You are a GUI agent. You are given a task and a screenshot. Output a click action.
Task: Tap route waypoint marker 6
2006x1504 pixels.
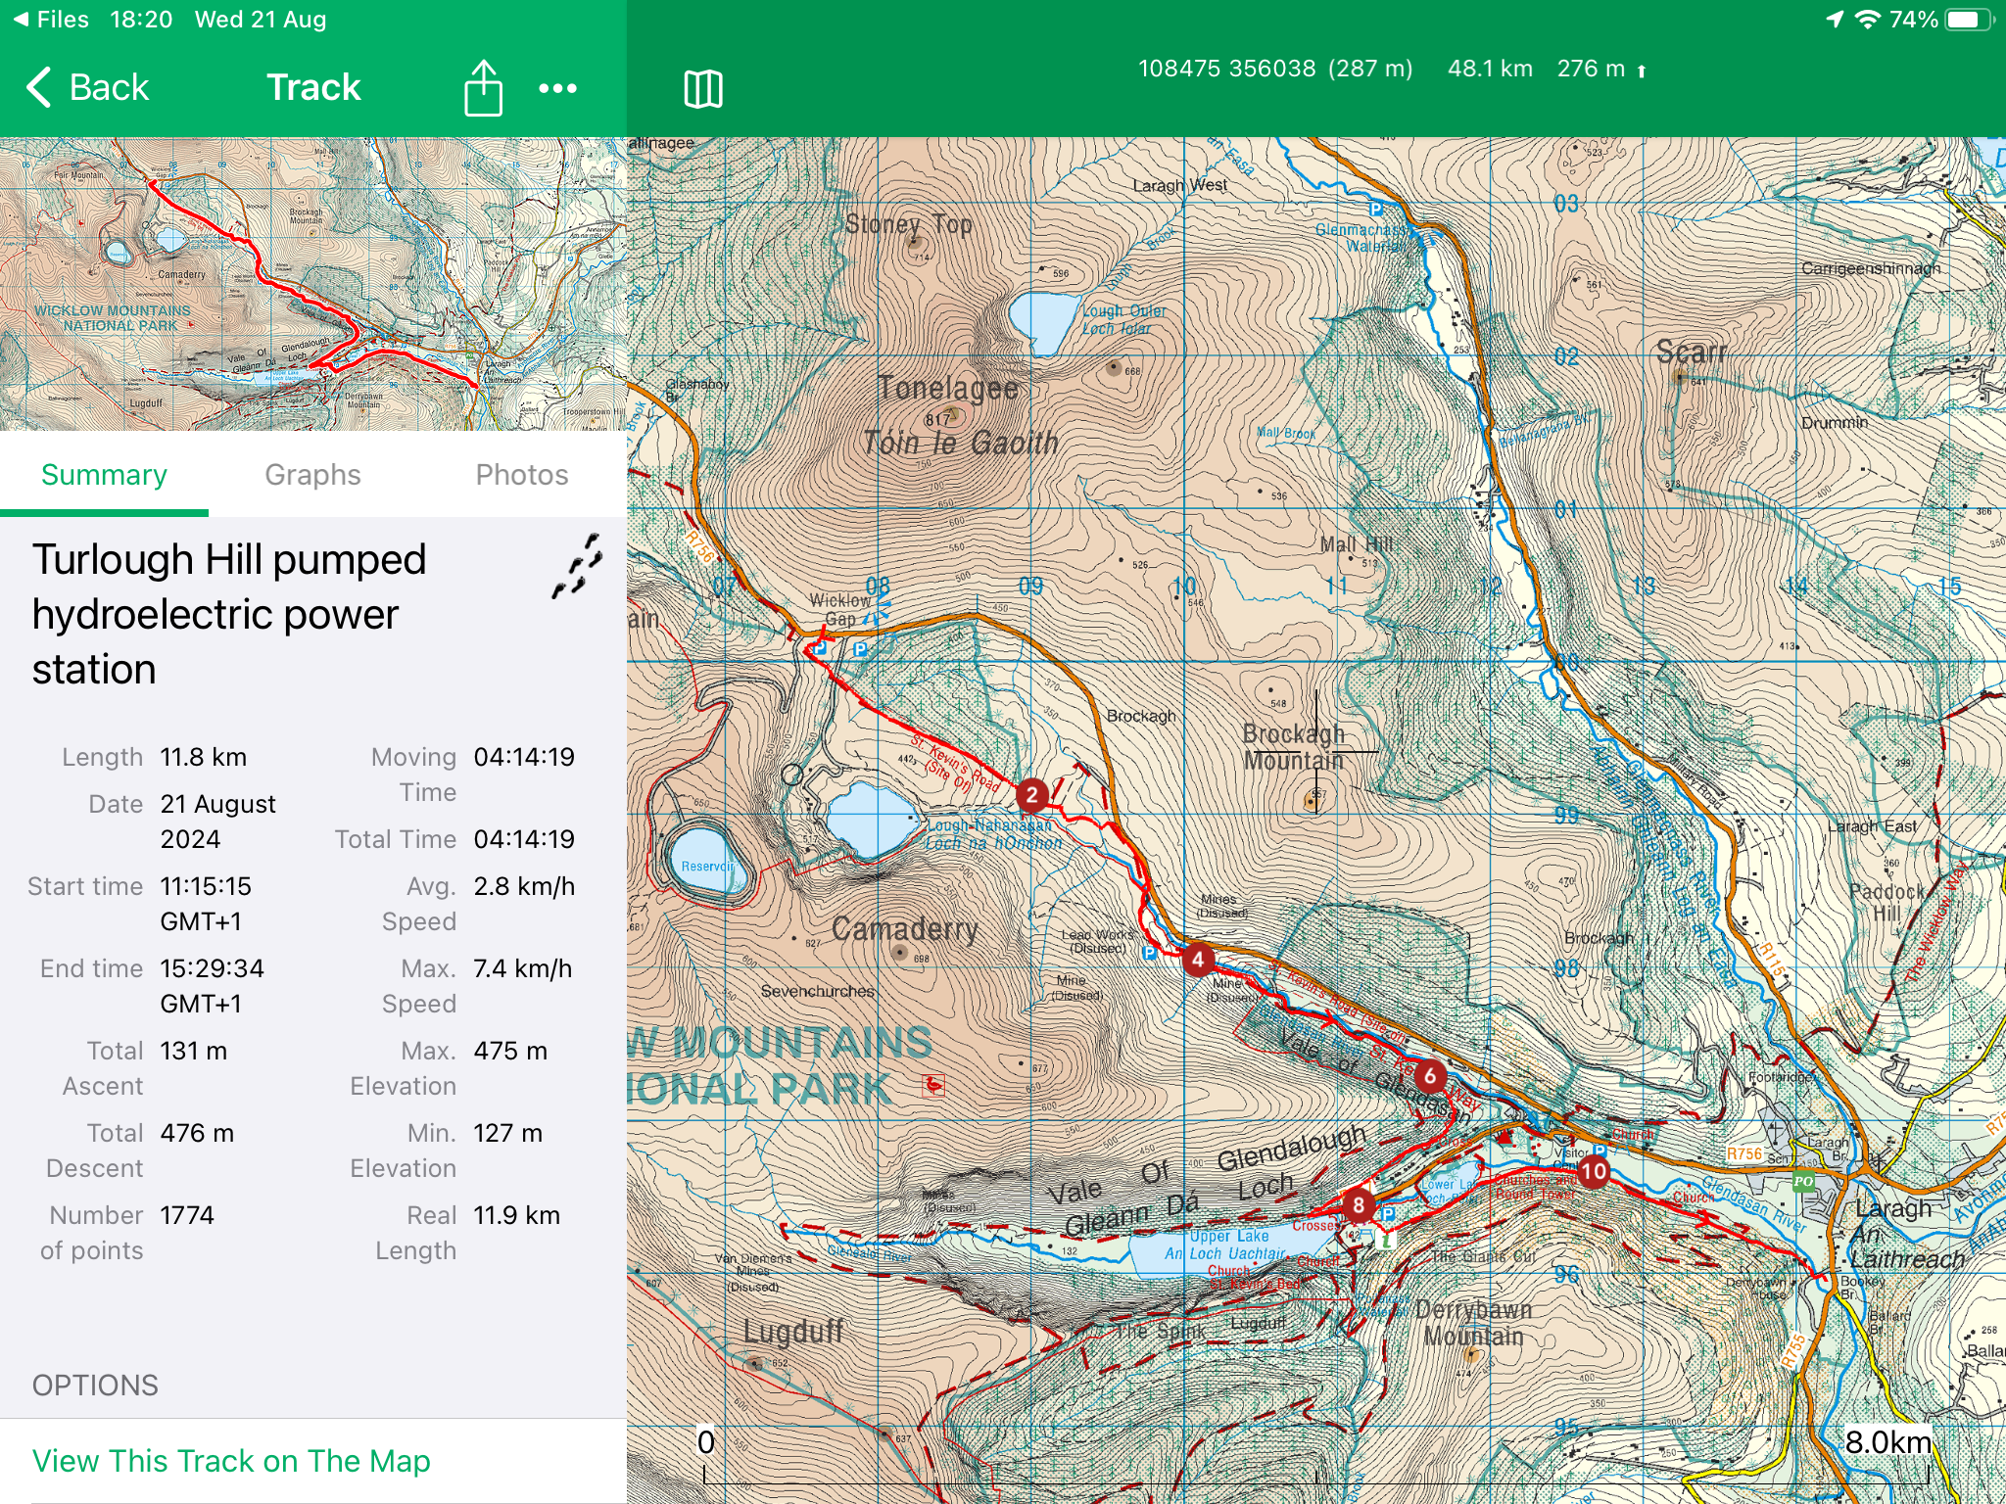pos(1430,1076)
